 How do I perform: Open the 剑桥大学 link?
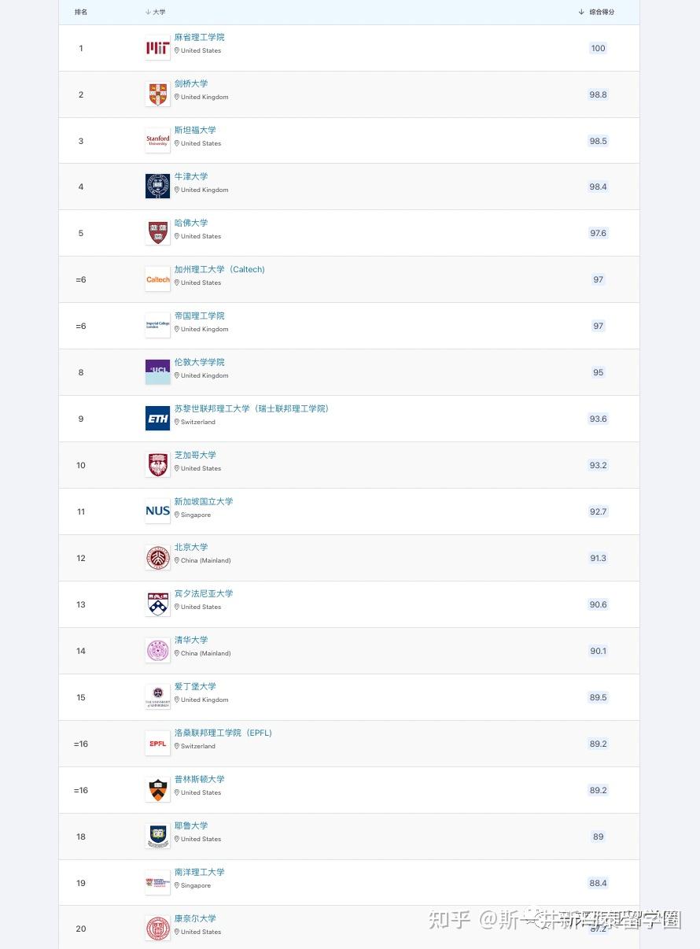coord(191,83)
